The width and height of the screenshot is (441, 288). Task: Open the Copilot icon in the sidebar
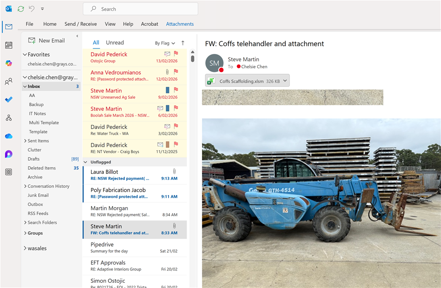point(8,63)
